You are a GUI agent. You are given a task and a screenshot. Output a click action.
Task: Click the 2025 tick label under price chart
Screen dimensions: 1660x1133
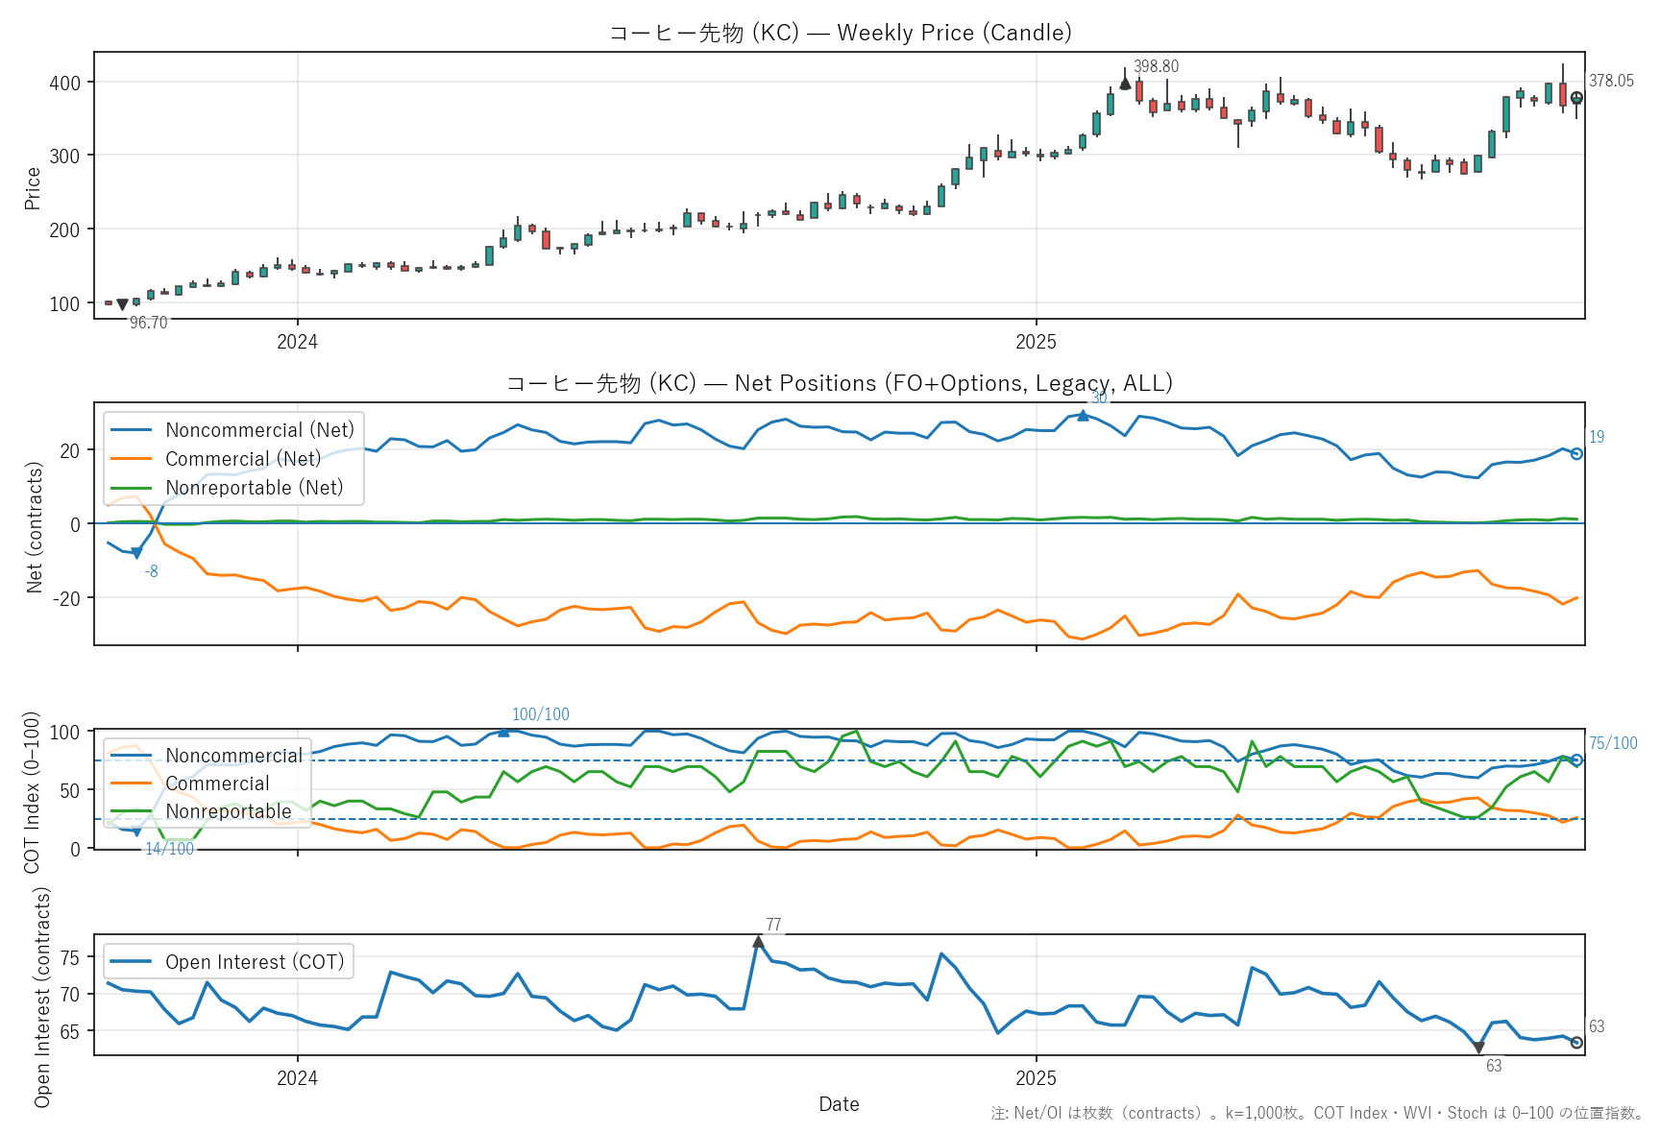click(1036, 342)
